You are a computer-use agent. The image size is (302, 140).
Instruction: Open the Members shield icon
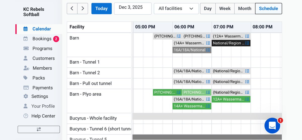click(26, 68)
